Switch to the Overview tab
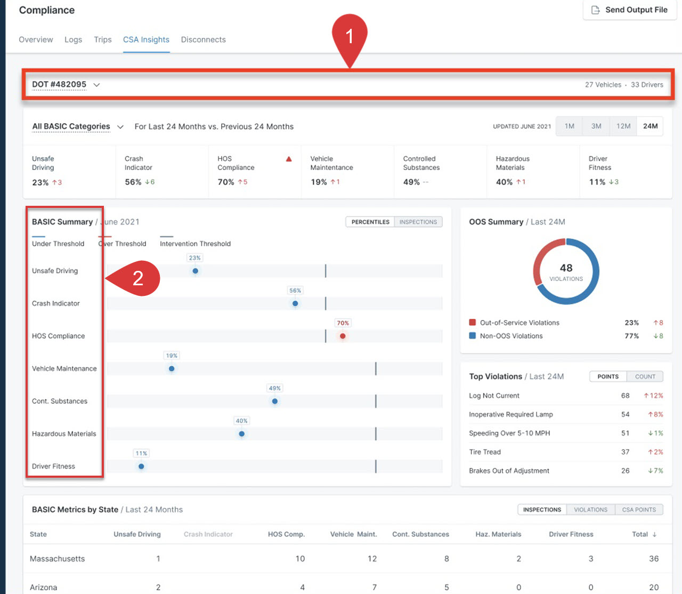The height and width of the screenshot is (594, 682). (36, 39)
